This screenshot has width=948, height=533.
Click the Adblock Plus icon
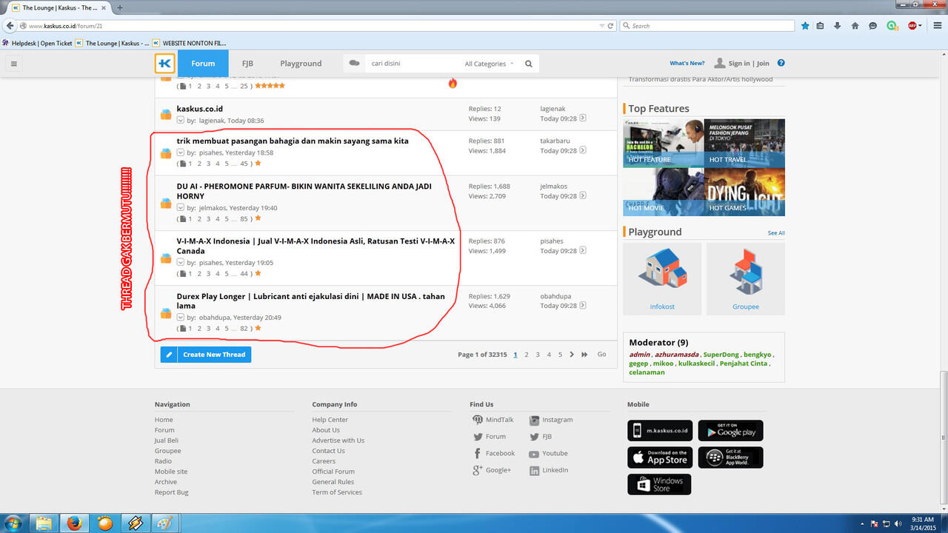pyautogui.click(x=912, y=25)
